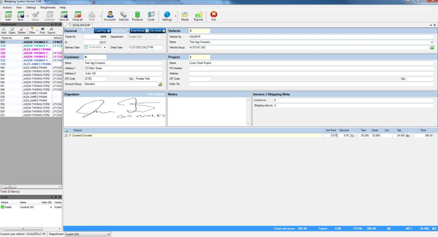Toggle the Delivery Date checkbox
The height and width of the screenshot is (237, 438).
pyautogui.click(x=86, y=47)
